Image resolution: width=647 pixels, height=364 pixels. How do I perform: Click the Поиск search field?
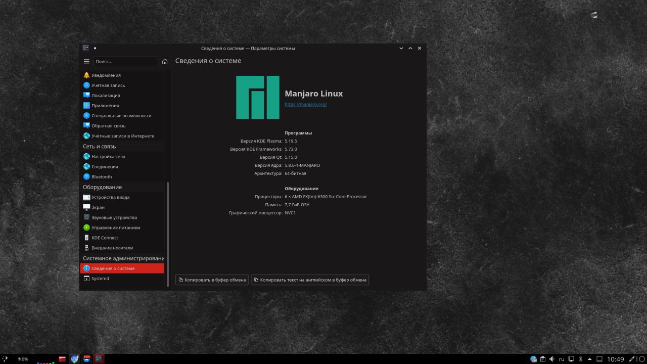(126, 61)
